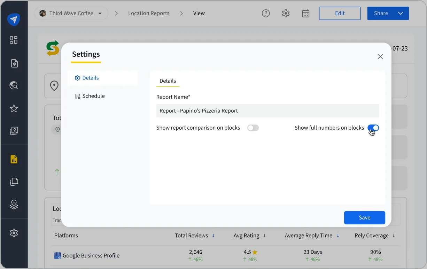Open the photo gallery icon in sidebar
Screen dimensions: 427x269
click(x=14, y=131)
